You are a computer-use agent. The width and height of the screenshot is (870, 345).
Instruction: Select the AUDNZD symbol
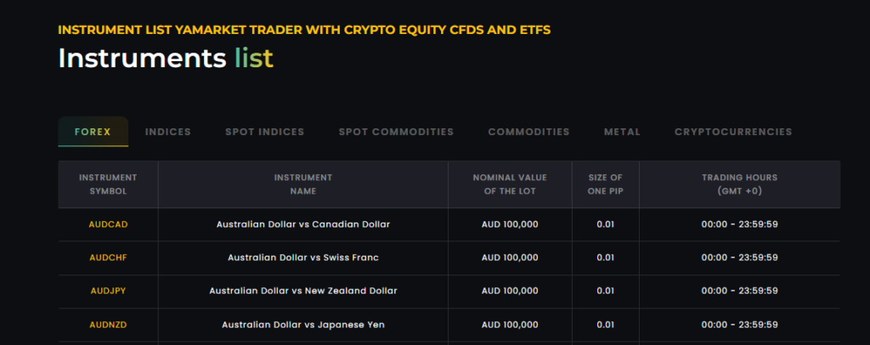click(x=108, y=325)
